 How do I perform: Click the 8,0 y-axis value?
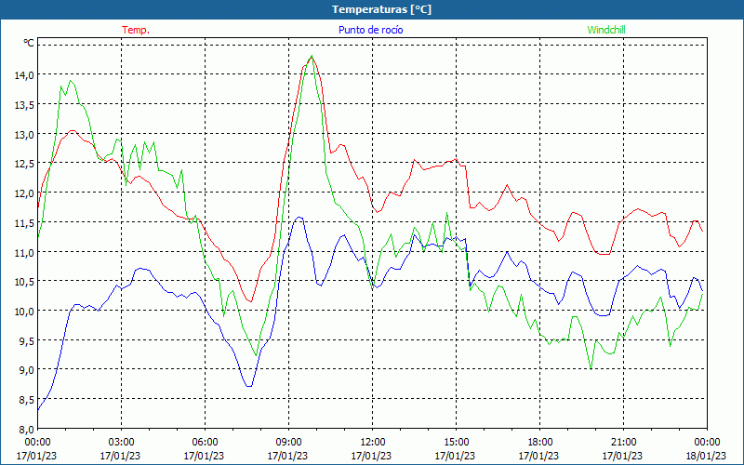click(26, 430)
